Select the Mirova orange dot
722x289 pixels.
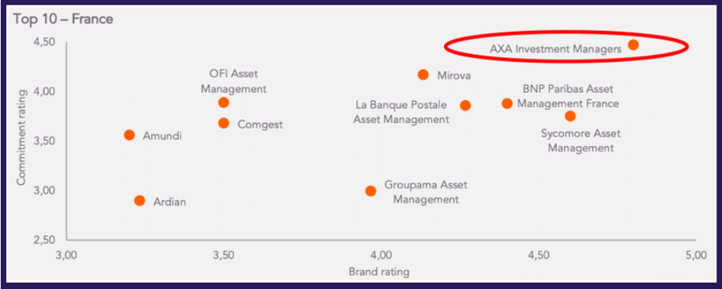click(x=423, y=75)
